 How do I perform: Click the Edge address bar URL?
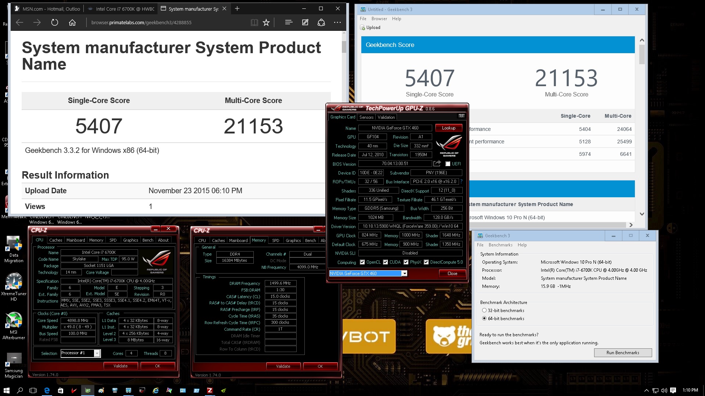pos(141,22)
